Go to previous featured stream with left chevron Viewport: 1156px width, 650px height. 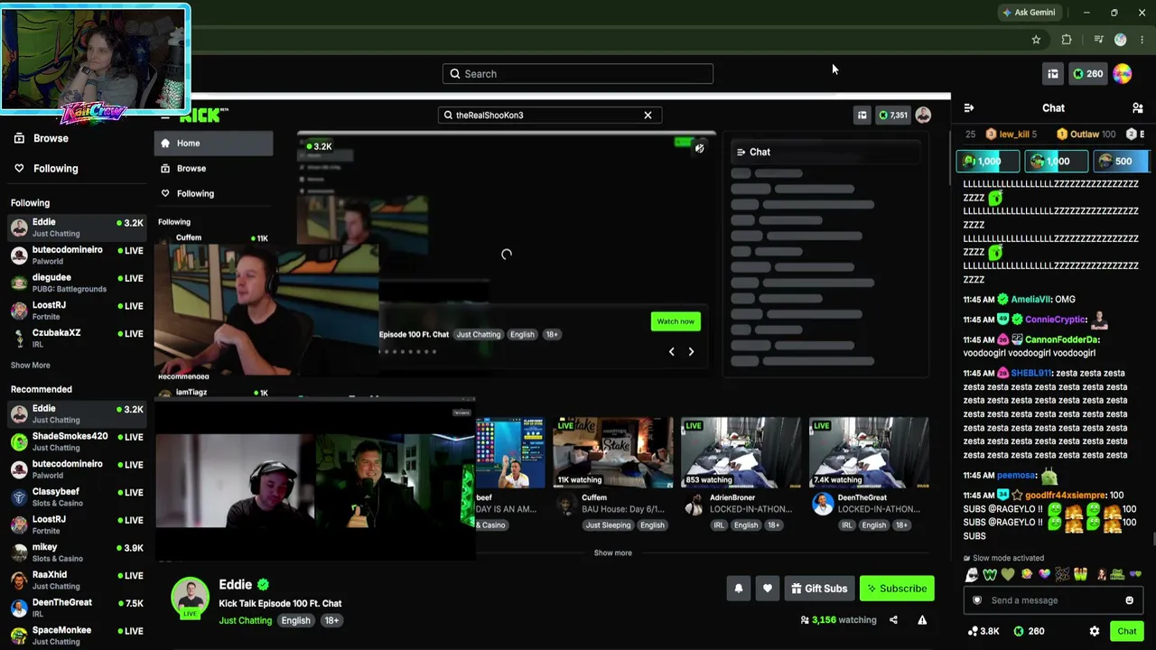pyautogui.click(x=671, y=352)
